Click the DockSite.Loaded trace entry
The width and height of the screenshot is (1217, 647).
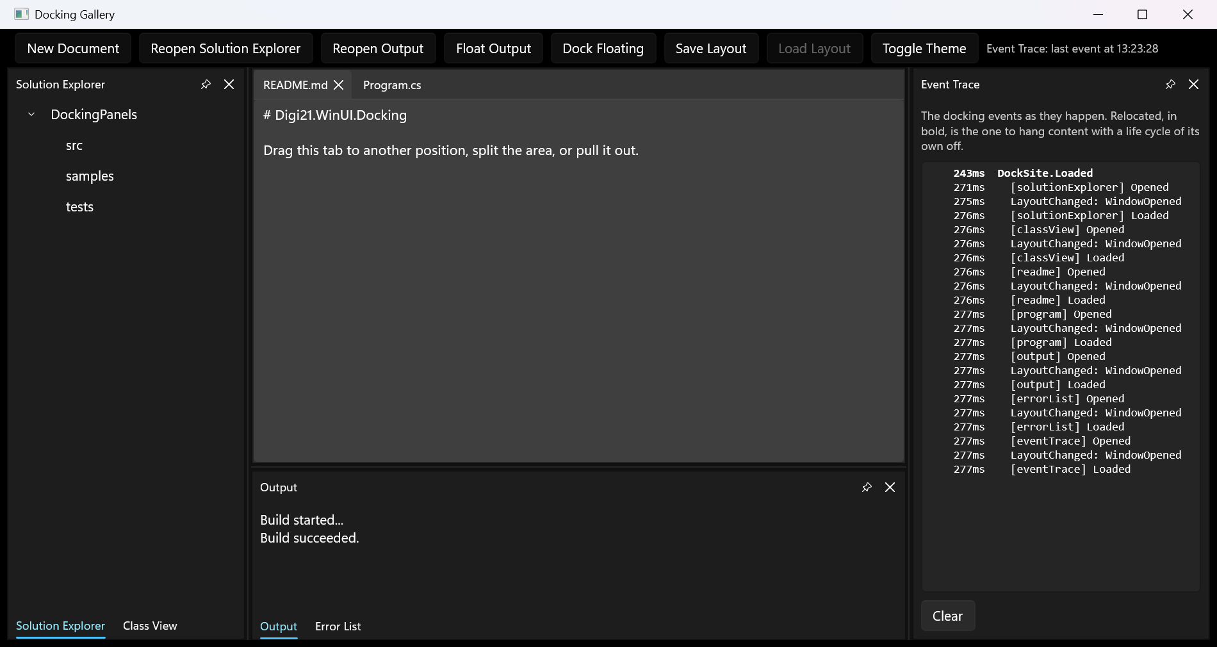tap(1045, 173)
